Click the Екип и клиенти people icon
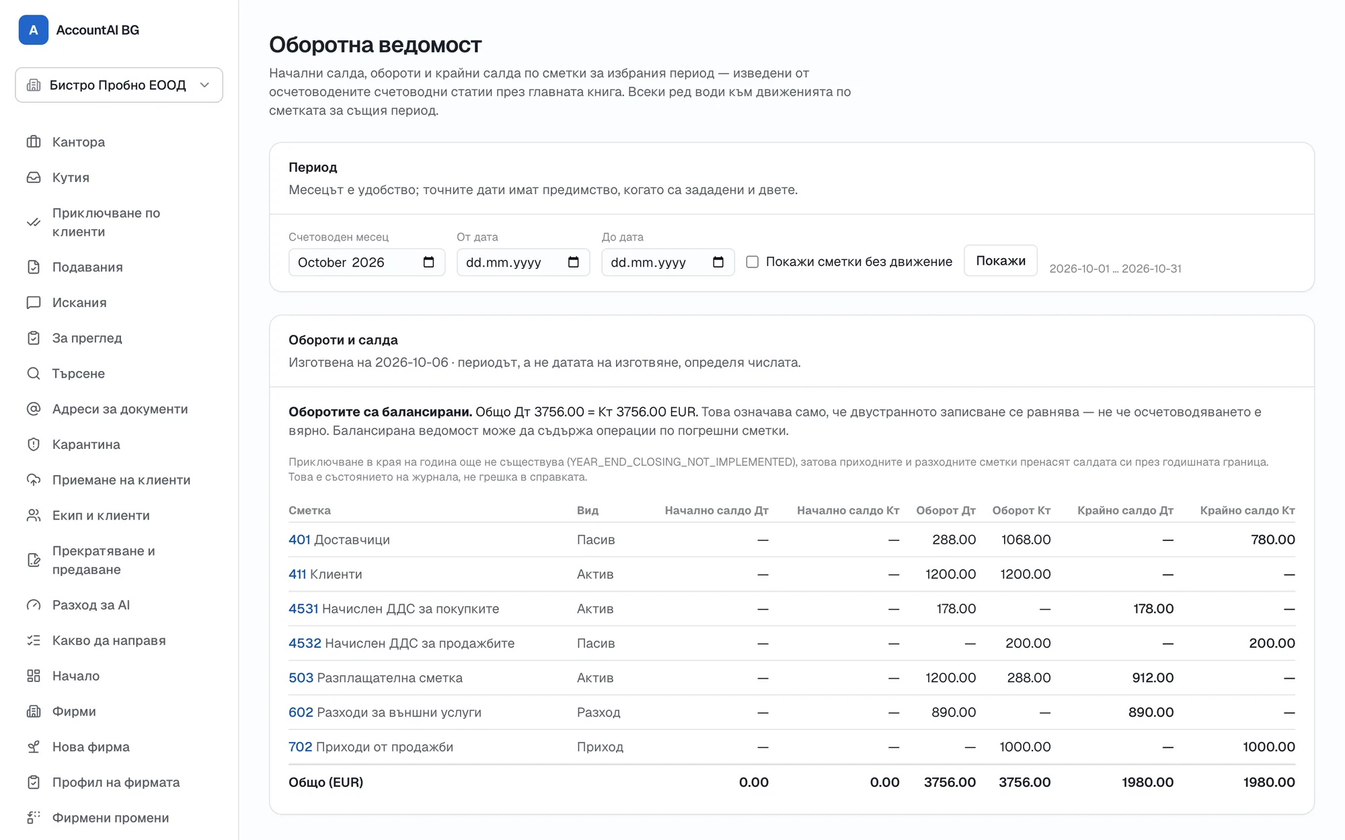 click(x=34, y=515)
